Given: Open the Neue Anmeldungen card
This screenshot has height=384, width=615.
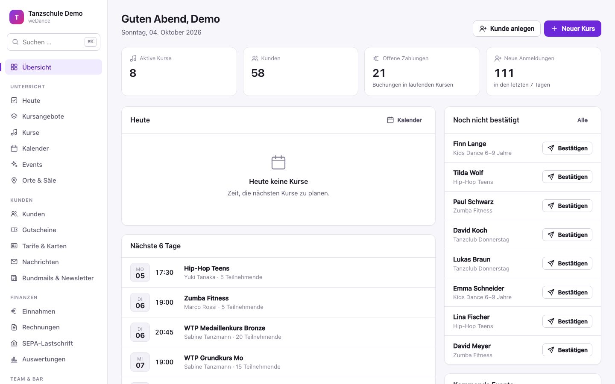Looking at the screenshot, I should (544, 71).
